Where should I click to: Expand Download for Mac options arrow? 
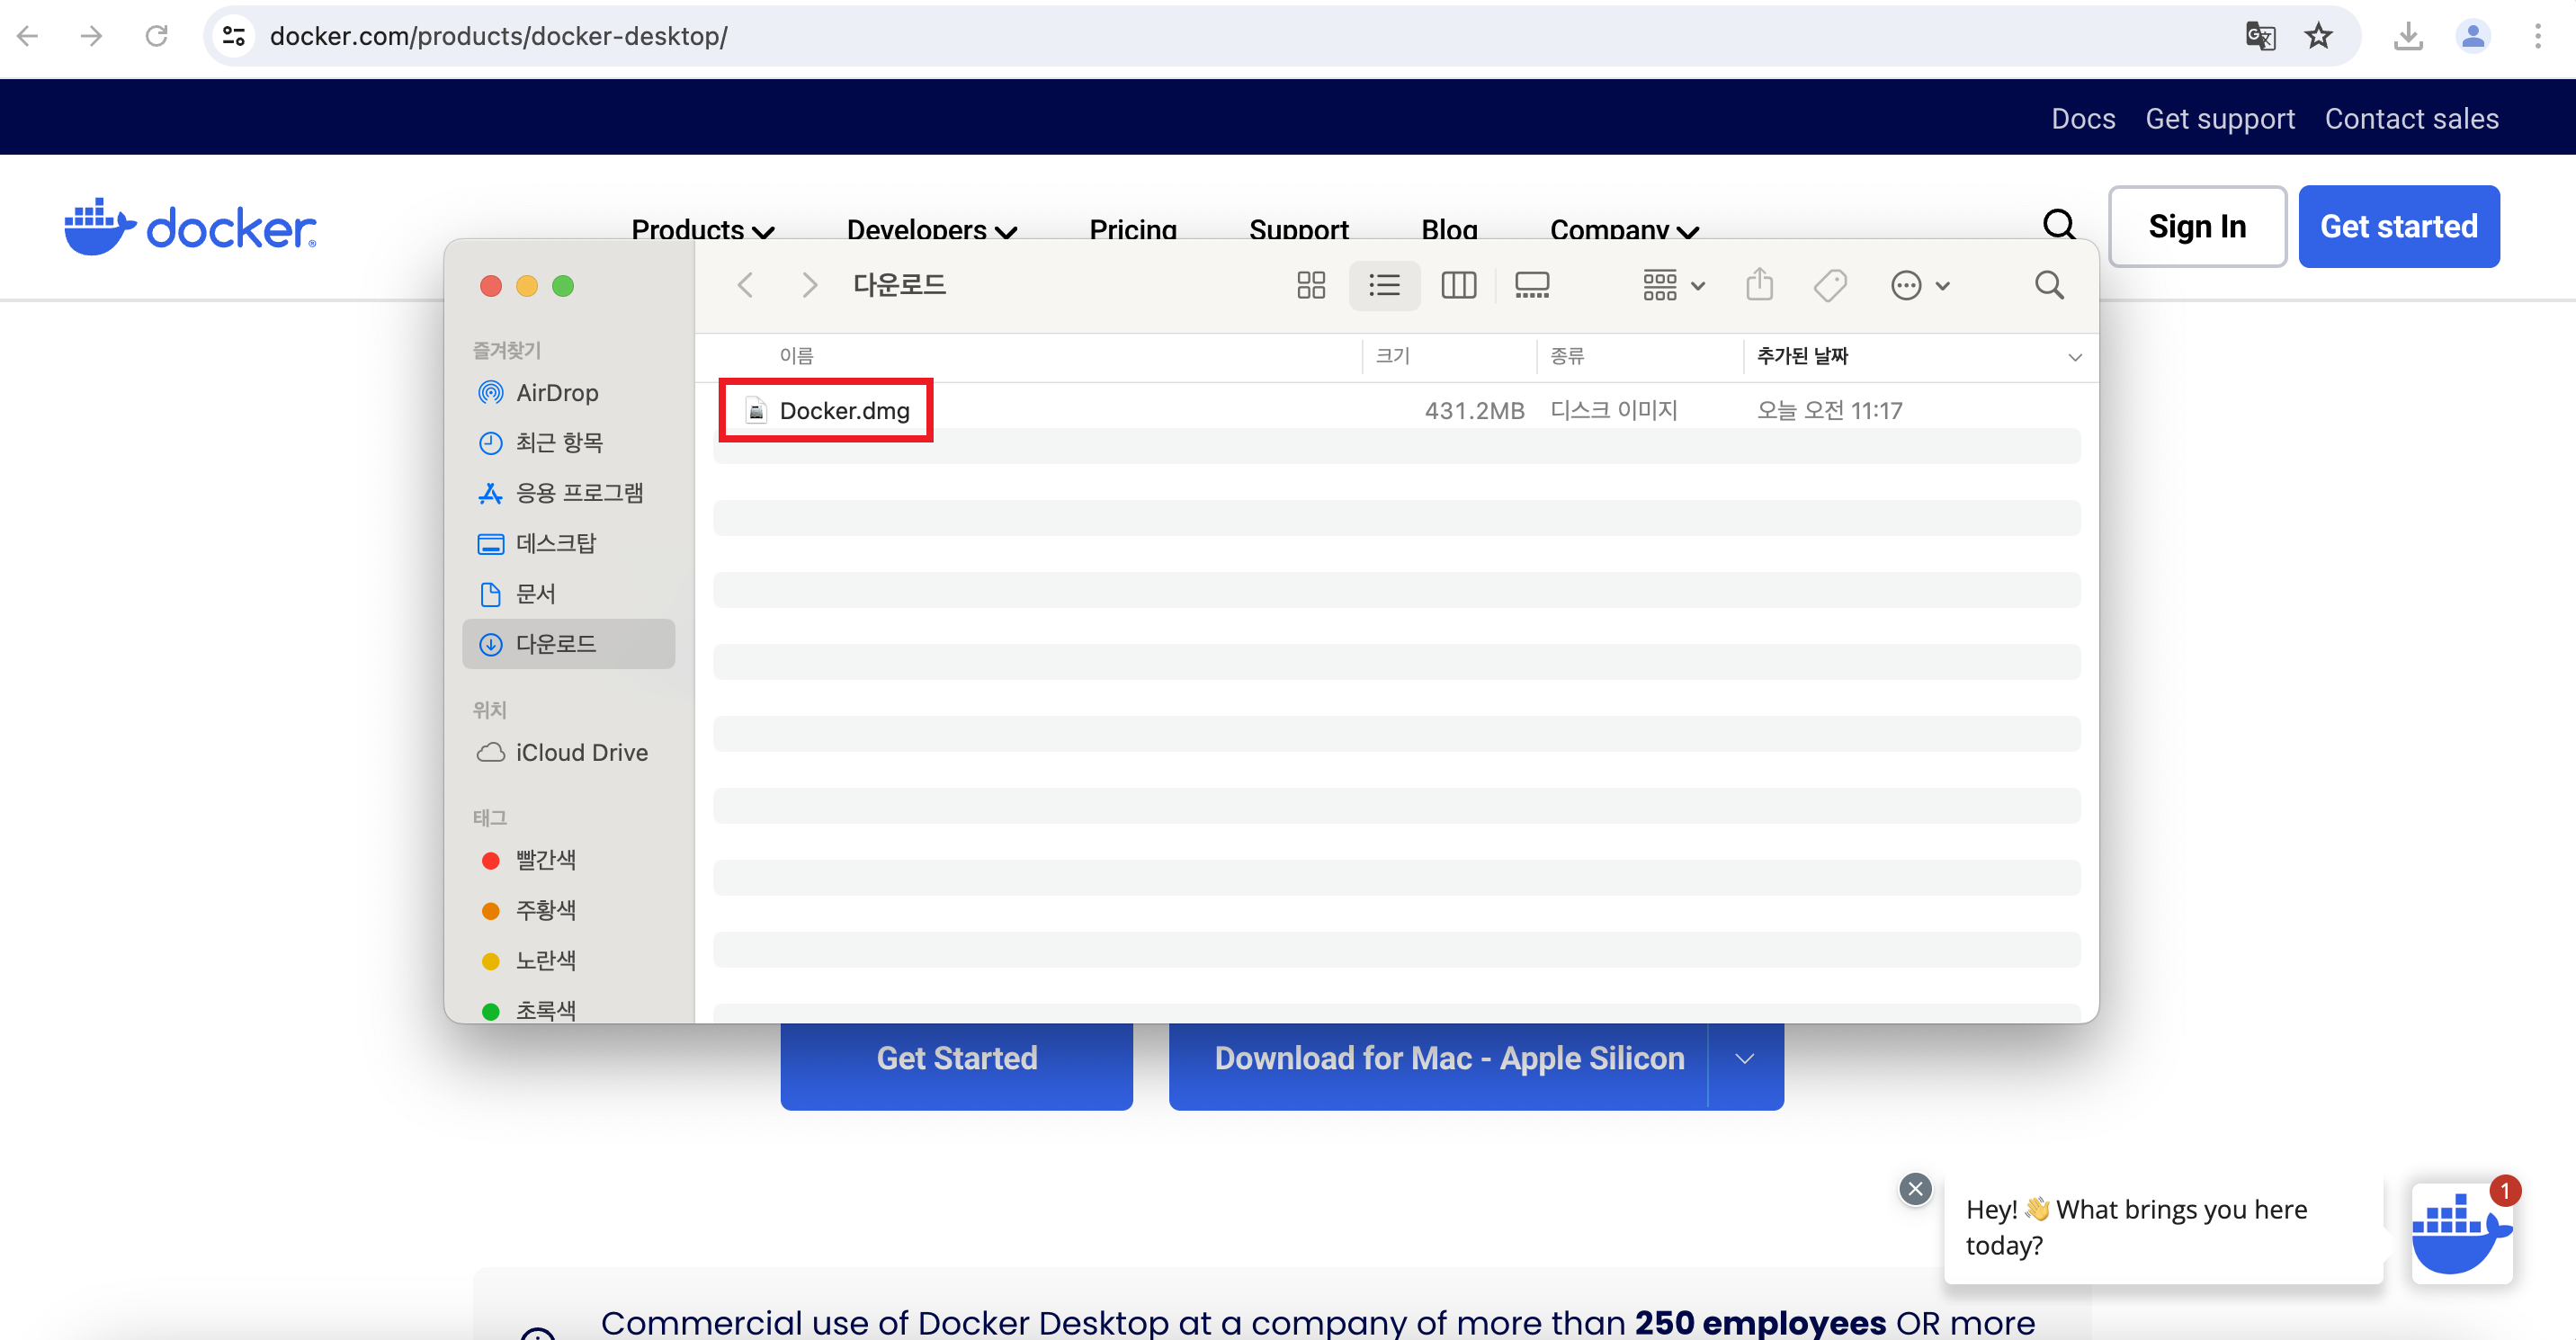click(1745, 1059)
